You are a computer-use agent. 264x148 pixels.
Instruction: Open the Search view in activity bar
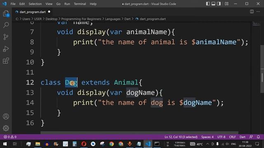6,25
